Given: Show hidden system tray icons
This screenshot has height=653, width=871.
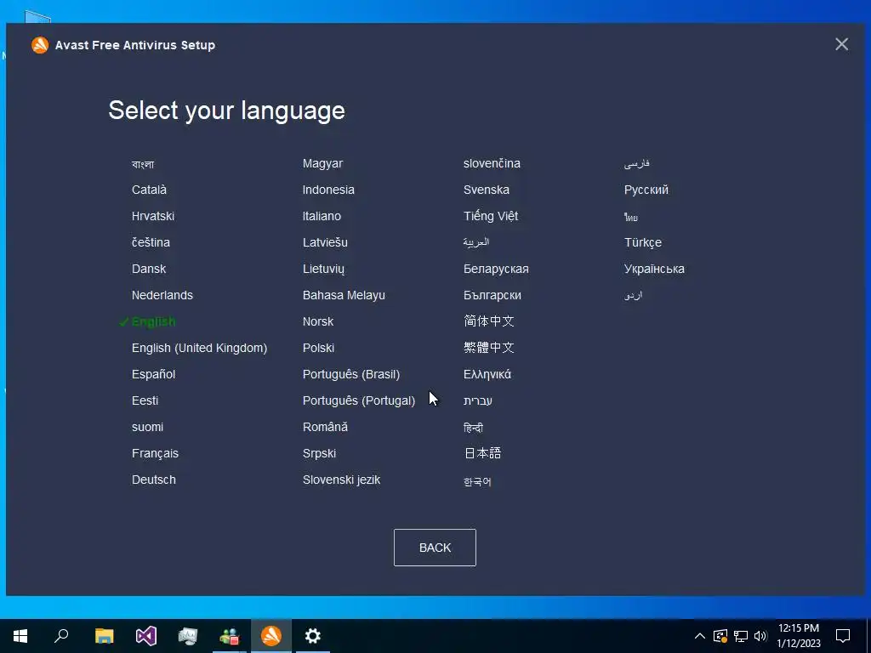Looking at the screenshot, I should tap(700, 636).
